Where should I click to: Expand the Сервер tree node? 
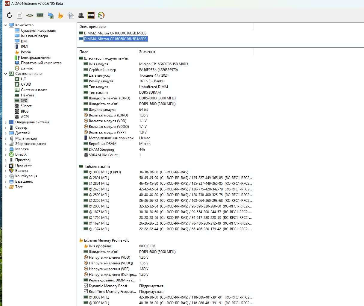pos(5,128)
